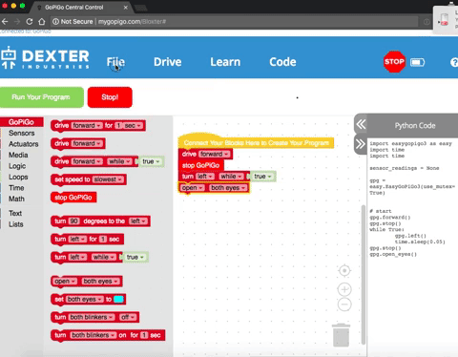
Task: Reload the browser page
Action: pos(30,22)
